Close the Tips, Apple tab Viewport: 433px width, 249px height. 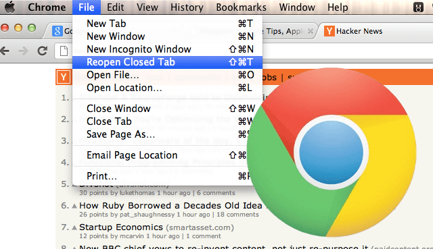[x=311, y=31]
